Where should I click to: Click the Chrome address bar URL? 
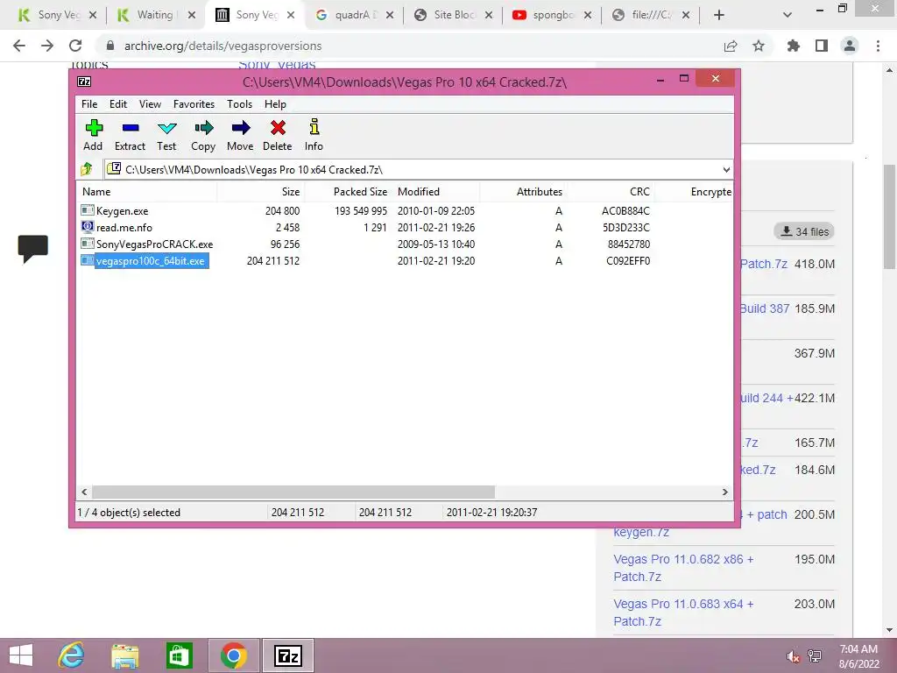tap(223, 46)
